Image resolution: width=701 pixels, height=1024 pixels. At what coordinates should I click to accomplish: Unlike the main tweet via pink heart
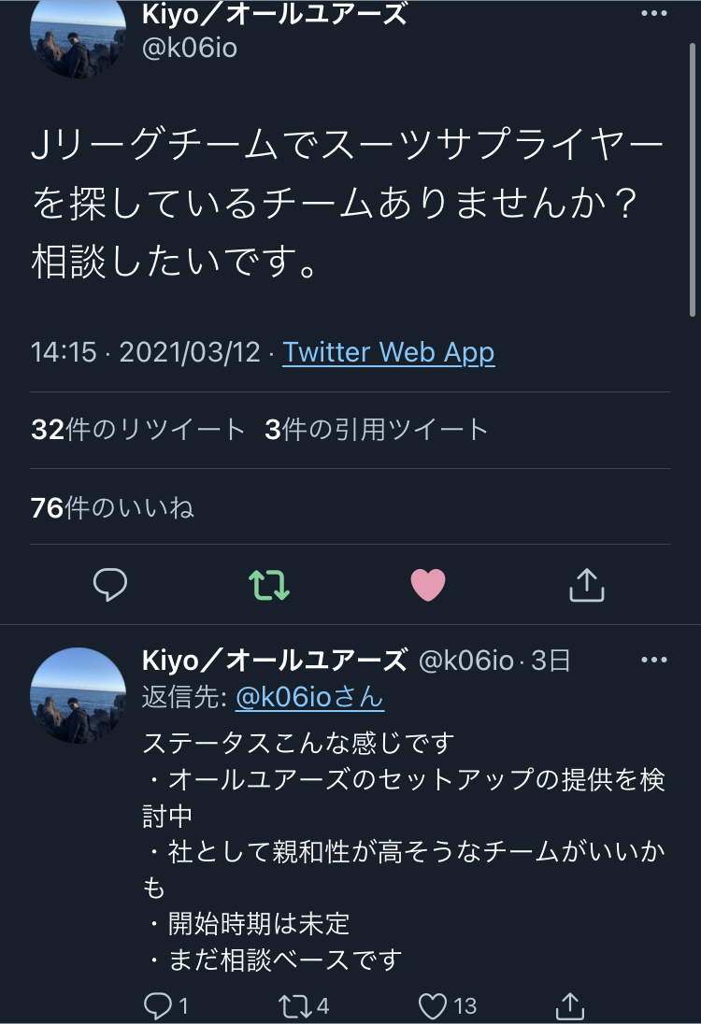[428, 585]
